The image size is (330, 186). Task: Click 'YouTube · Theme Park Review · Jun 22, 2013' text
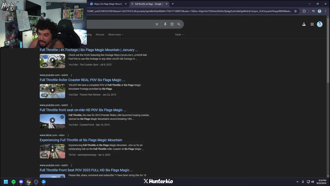(x=92, y=95)
